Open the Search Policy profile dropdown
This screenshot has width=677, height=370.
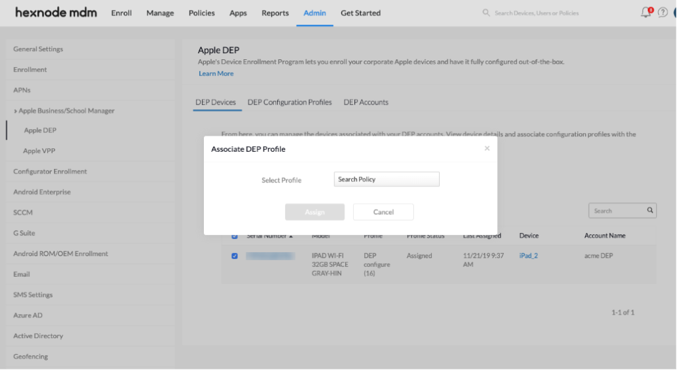pos(386,180)
